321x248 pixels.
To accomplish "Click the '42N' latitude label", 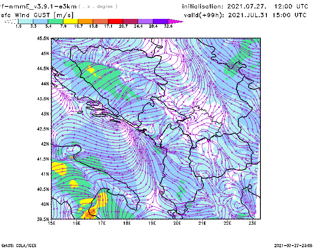I will point(45,144).
